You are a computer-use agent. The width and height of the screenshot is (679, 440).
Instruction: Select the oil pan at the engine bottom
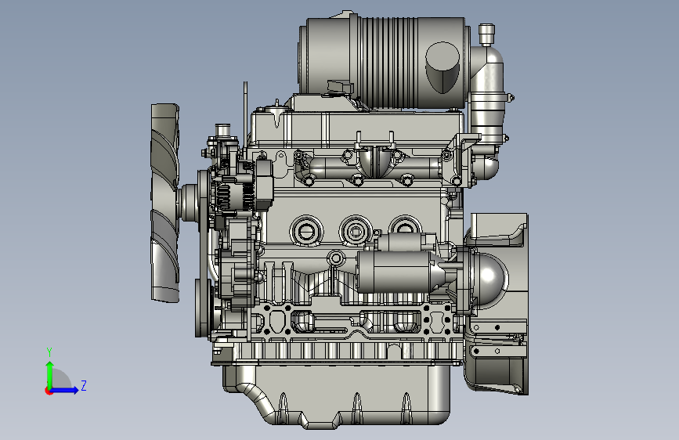[338, 396]
